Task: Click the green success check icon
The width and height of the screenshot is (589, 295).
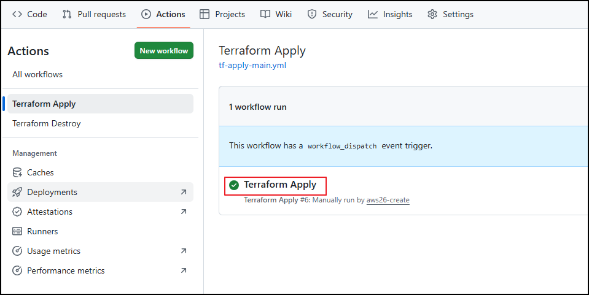Action: (234, 185)
